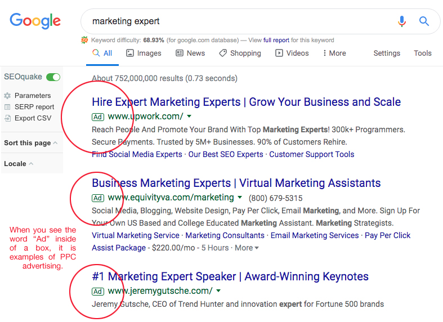The width and height of the screenshot is (443, 322).
Task: Select the All results tab
Action: click(102, 53)
